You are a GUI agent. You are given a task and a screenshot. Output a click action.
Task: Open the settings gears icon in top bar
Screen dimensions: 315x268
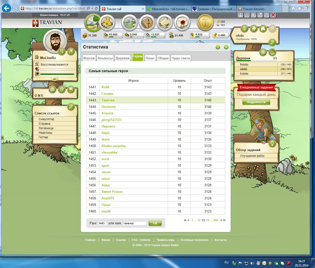pos(247,15)
